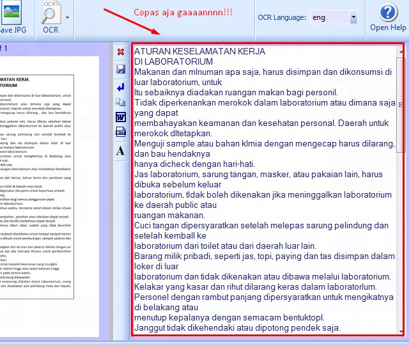Click the line 'merokok dltetapkan.'
Screen dimensions: 409x346
[173, 133]
